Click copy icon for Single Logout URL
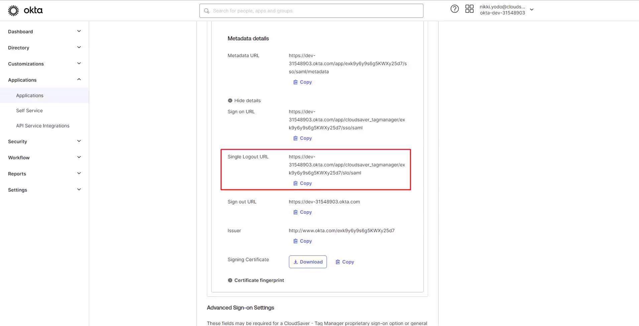 (x=295, y=183)
